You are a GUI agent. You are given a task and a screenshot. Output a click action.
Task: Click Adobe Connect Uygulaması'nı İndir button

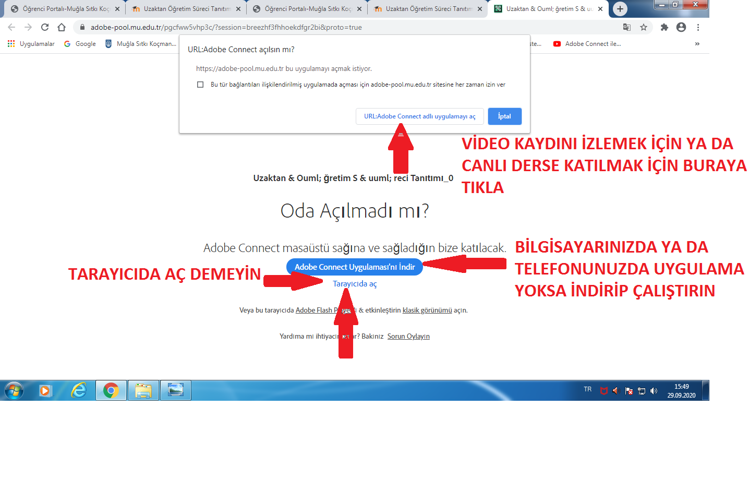(355, 267)
